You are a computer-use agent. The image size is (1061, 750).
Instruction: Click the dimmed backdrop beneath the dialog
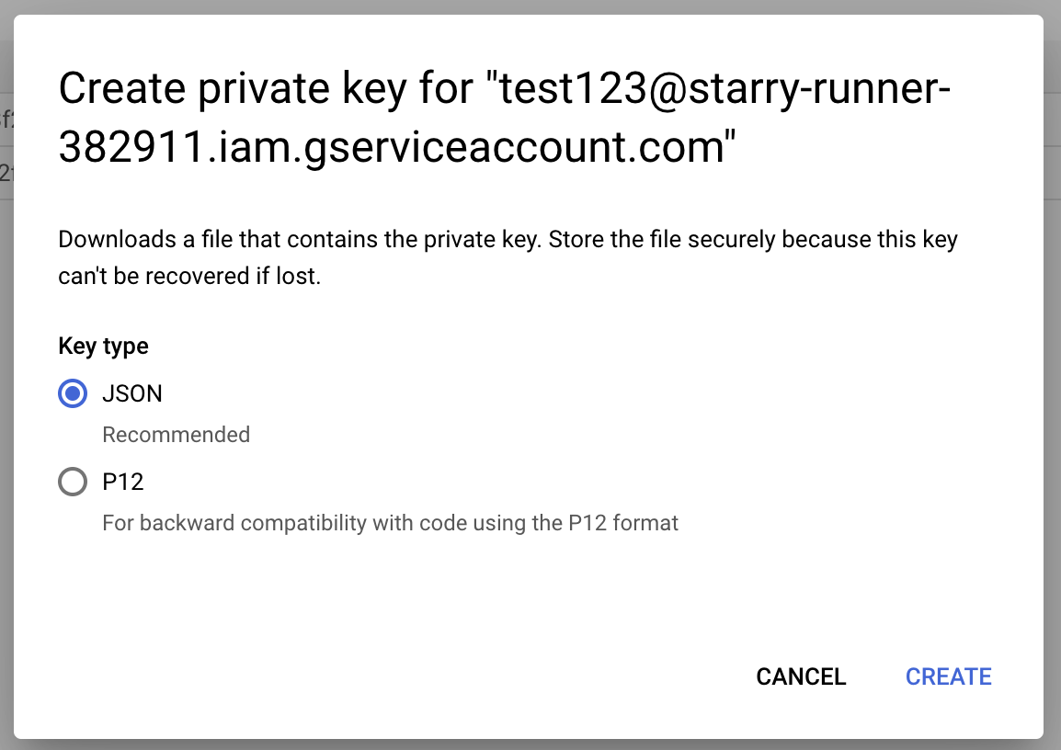click(x=530, y=744)
